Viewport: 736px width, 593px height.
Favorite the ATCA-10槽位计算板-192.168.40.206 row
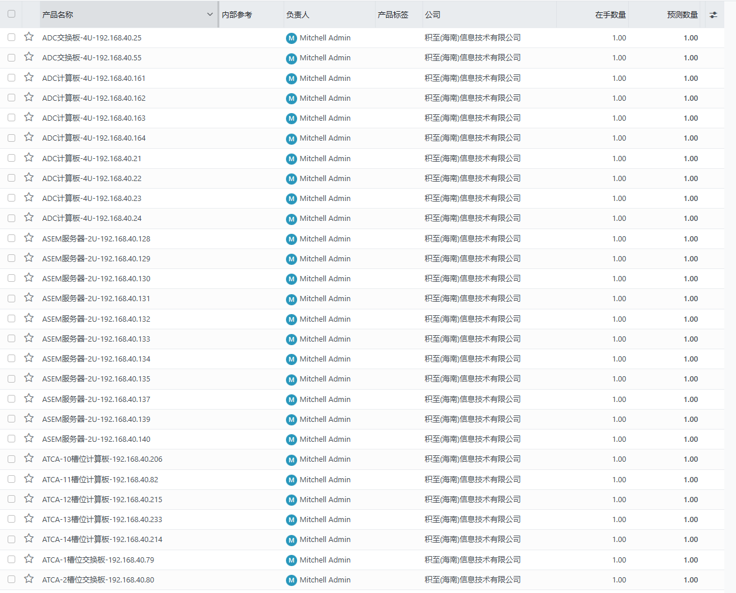[29, 458]
